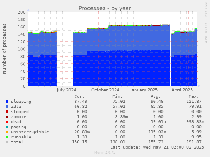Select the 'idle' legend label

(16, 107)
